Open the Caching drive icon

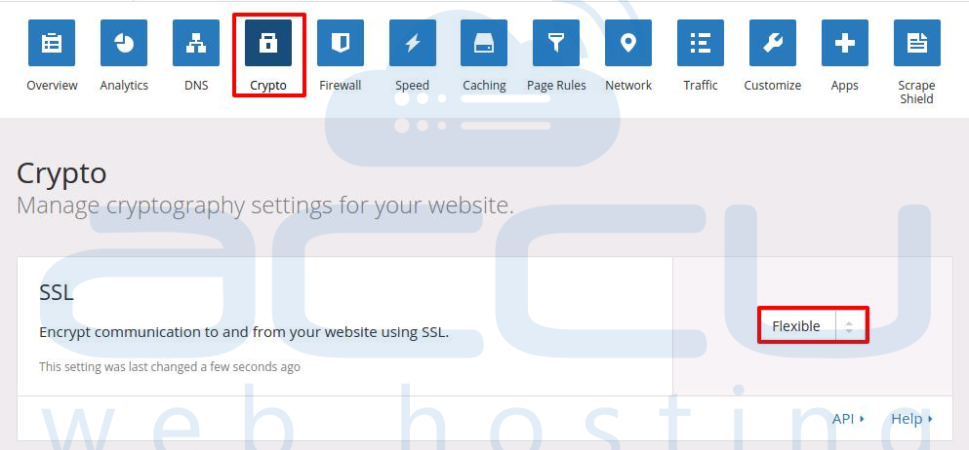484,43
